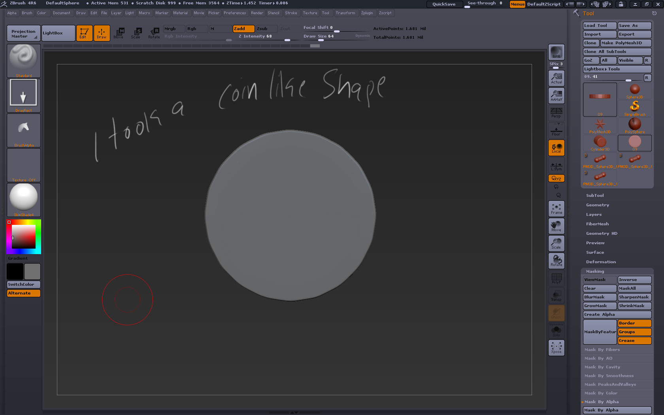Open the Xpose view button

click(556, 348)
